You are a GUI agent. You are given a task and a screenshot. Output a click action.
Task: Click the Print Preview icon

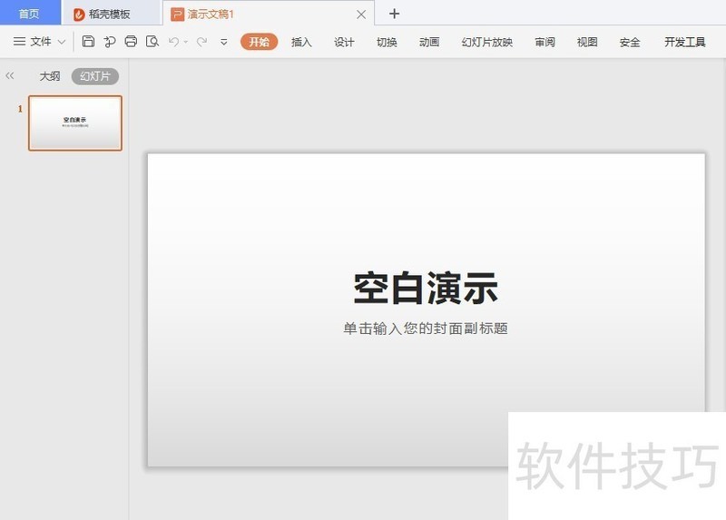152,42
